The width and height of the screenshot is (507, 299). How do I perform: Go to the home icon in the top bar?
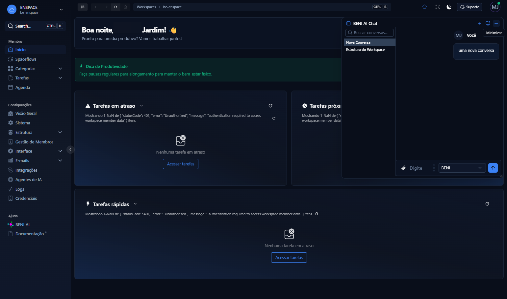click(125, 7)
